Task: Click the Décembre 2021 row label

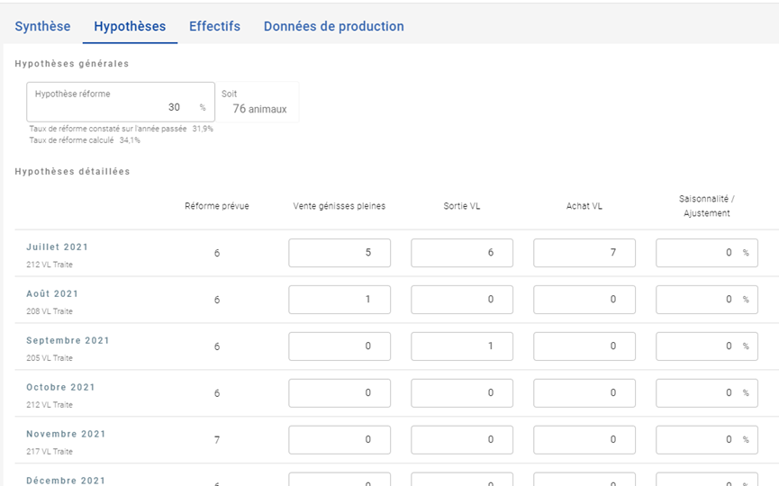Action: [x=66, y=481]
